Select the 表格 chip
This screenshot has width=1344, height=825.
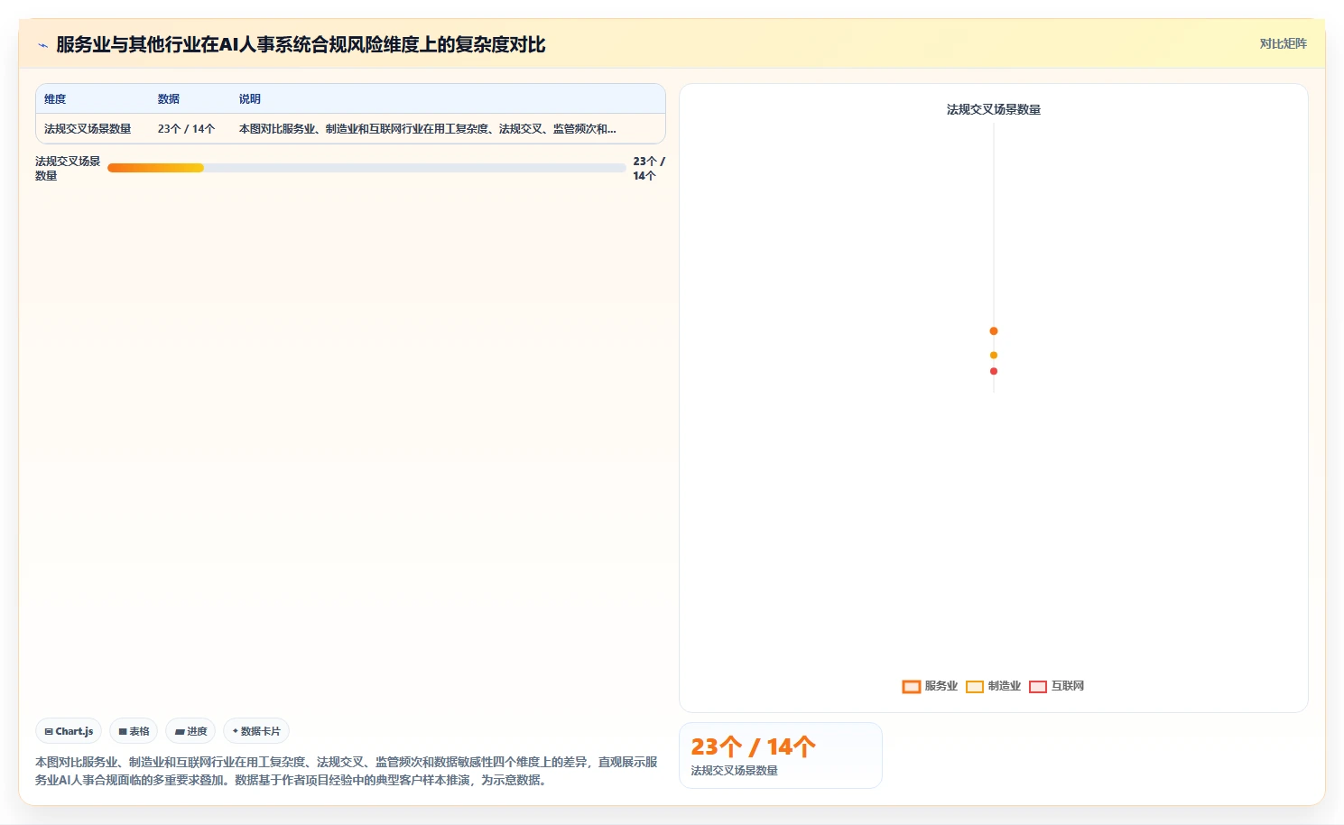[134, 731]
